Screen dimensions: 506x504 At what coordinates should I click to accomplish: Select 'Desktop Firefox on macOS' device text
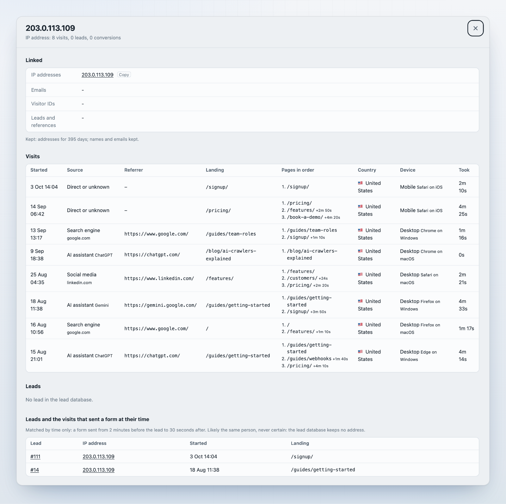point(420,328)
